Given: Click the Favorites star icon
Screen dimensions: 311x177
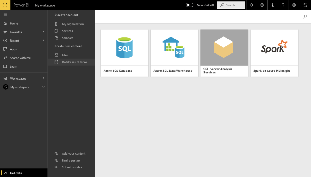Looking at the screenshot, I should 5,32.
